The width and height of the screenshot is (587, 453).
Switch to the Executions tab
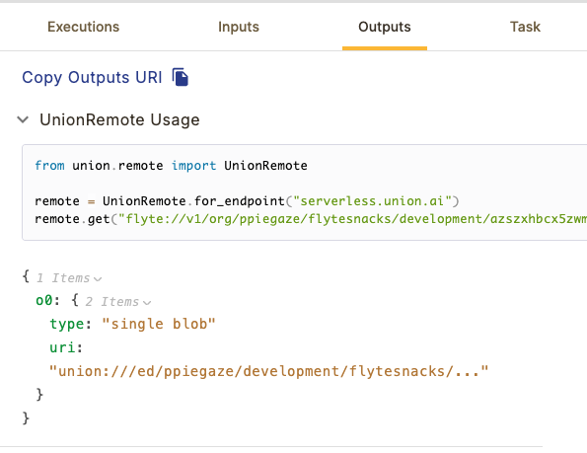(x=83, y=27)
